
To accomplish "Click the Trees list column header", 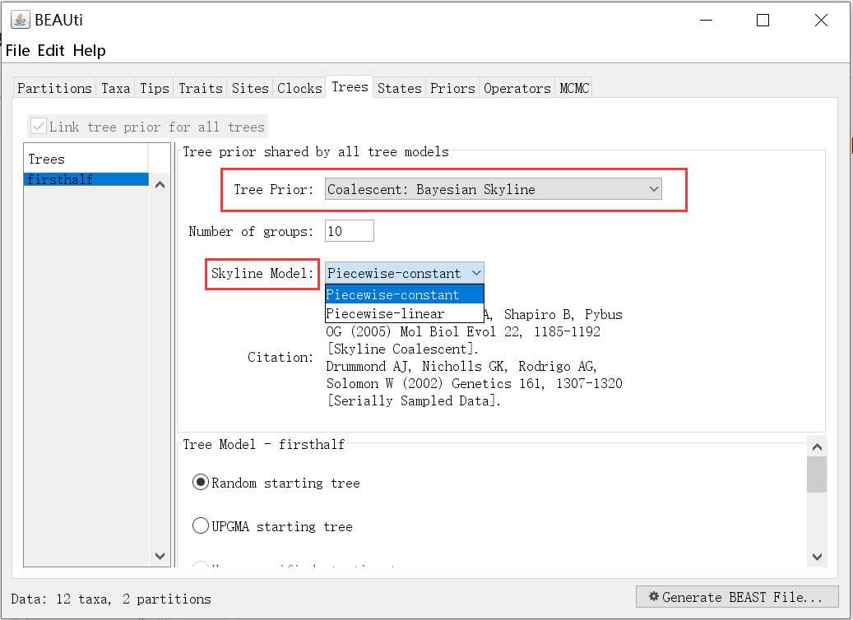I will click(86, 159).
